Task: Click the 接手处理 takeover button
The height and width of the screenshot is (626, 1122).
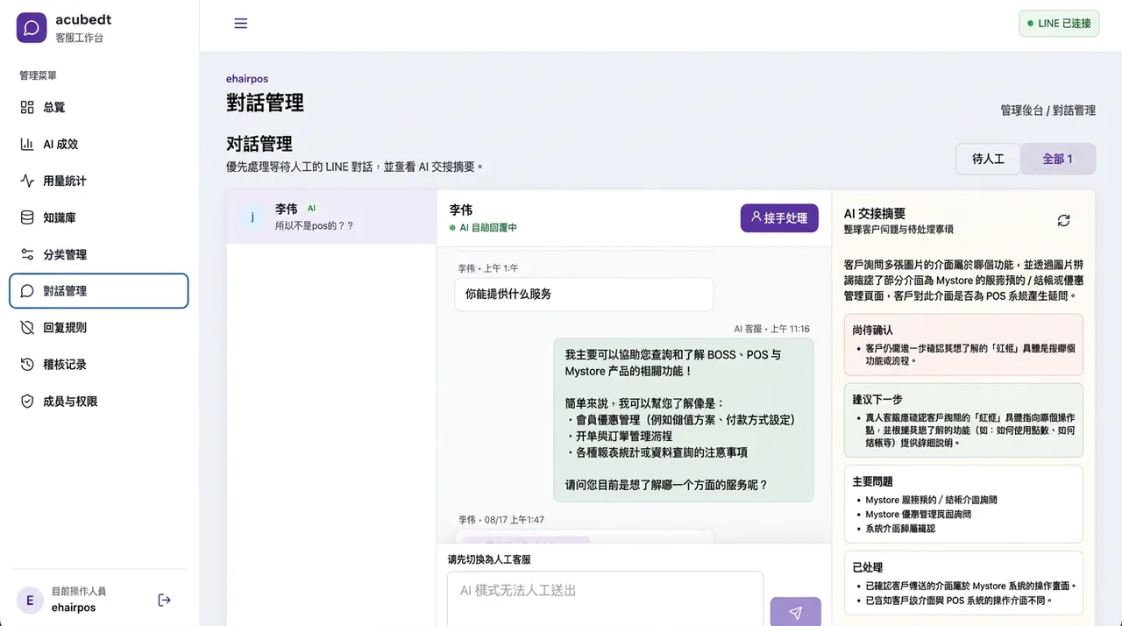Action: [x=779, y=218]
